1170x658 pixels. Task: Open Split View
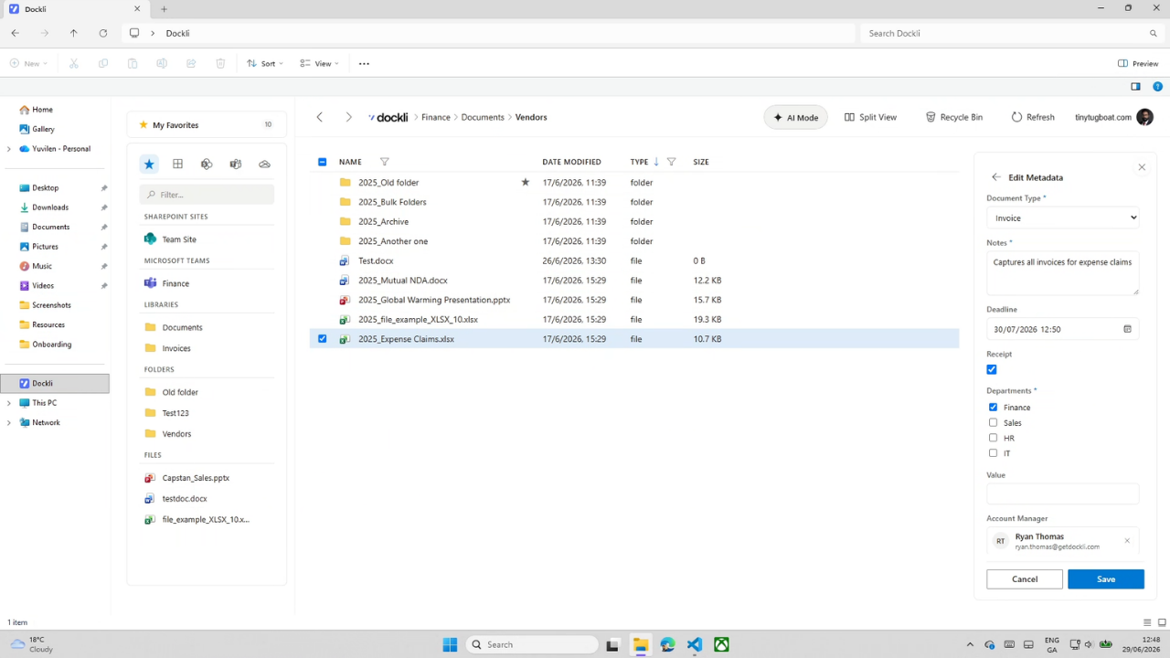[870, 117]
